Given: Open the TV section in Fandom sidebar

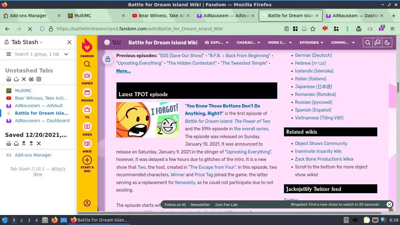Looking at the screenshot, I should [x=87, y=112].
